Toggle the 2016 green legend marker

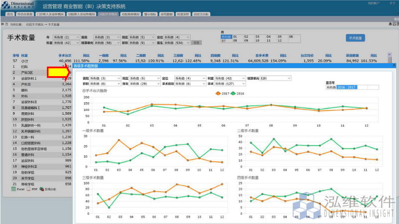pos(233,93)
